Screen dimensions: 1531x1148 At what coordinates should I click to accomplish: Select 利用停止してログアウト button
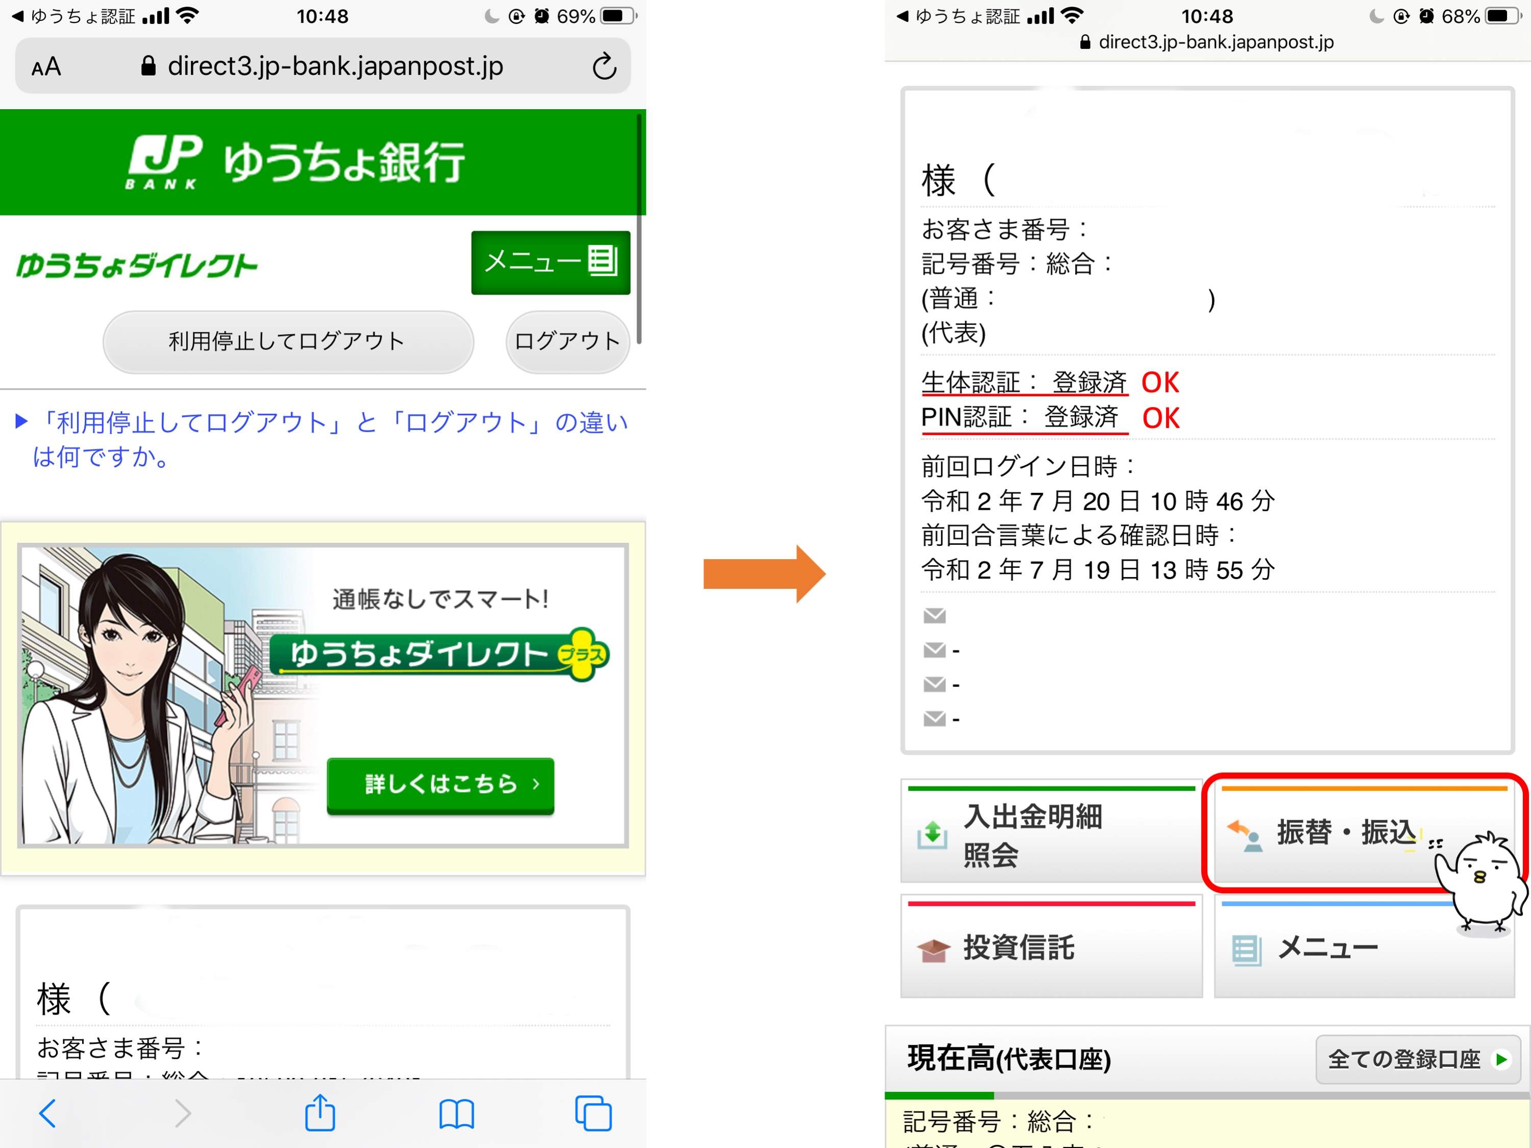[x=288, y=341]
